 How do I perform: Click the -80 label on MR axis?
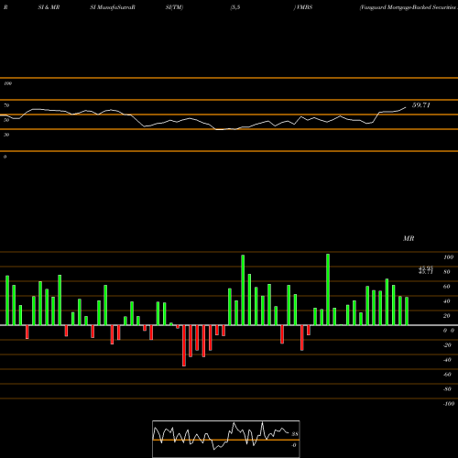pos(447,389)
